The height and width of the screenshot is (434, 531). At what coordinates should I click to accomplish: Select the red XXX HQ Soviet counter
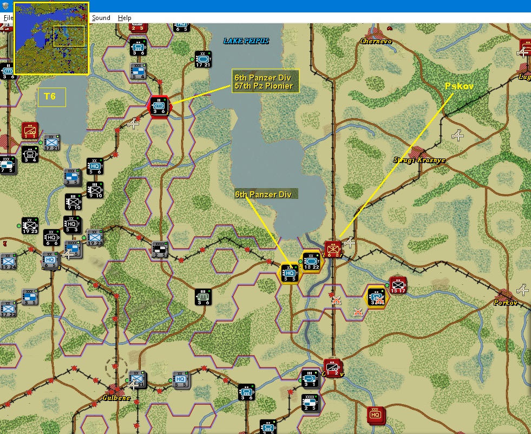pyautogui.click(x=375, y=415)
